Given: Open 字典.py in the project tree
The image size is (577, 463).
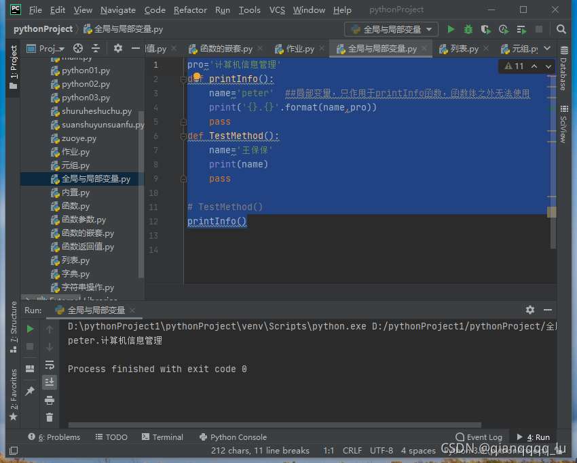Looking at the screenshot, I should click(75, 274).
